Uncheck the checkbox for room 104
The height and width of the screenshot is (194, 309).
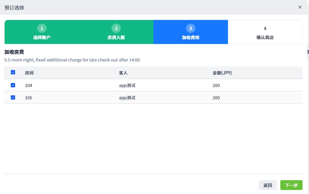pos(13,85)
